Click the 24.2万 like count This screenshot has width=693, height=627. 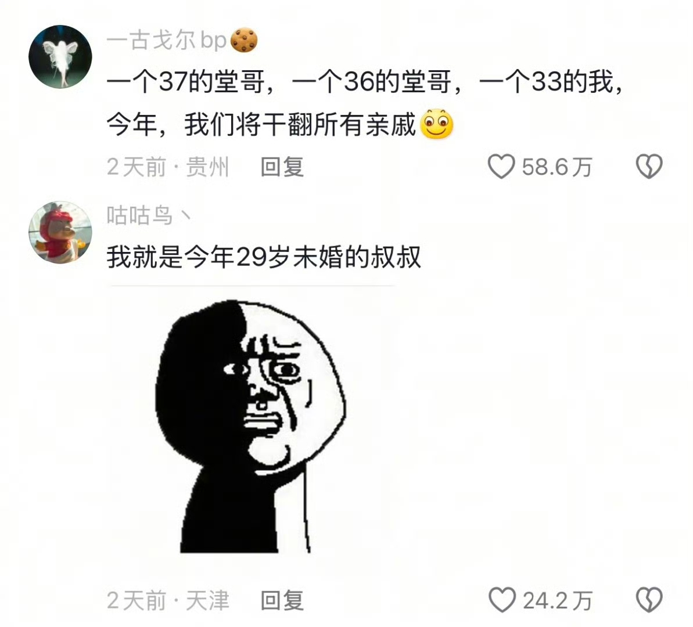(558, 601)
